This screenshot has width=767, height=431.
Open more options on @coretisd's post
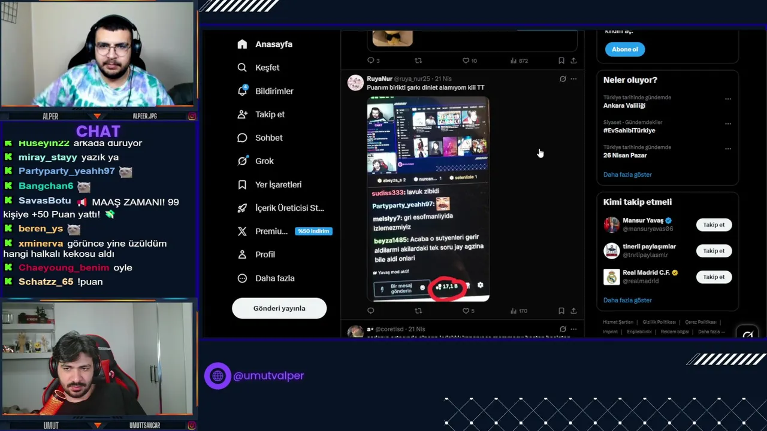(x=573, y=329)
